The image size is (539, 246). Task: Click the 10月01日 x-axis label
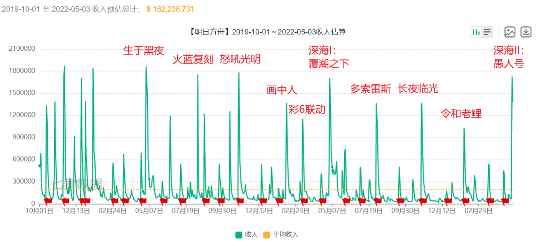[x=39, y=211]
